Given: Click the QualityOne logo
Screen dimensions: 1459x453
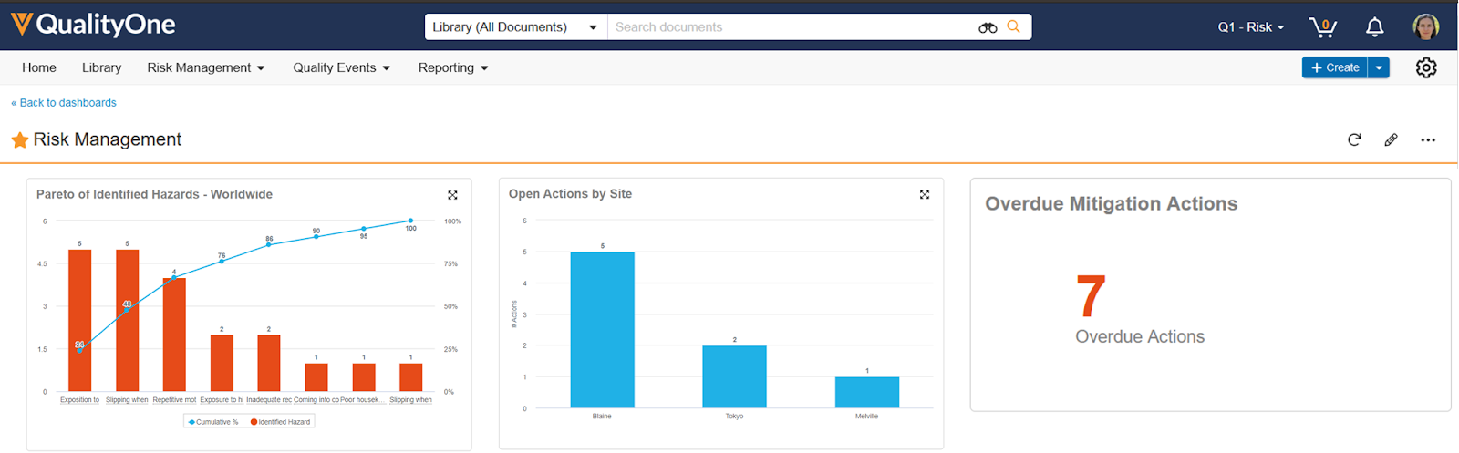Looking at the screenshot, I should 93,25.
